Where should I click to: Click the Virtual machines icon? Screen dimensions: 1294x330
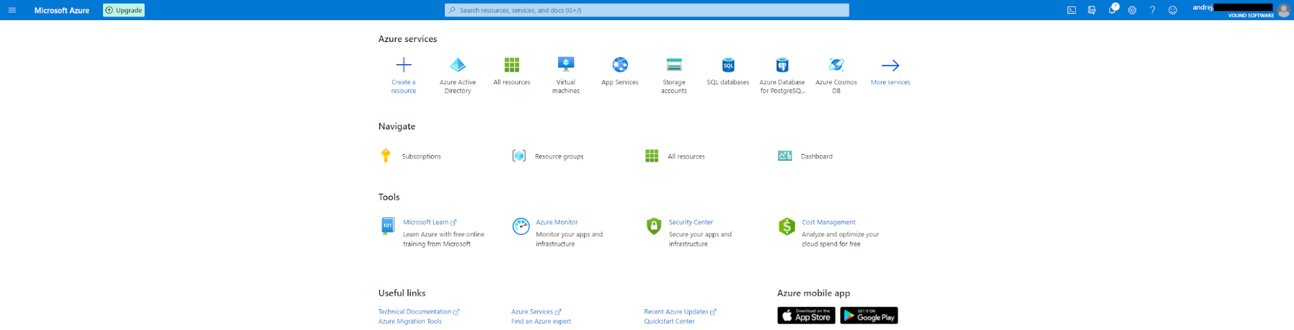click(566, 65)
